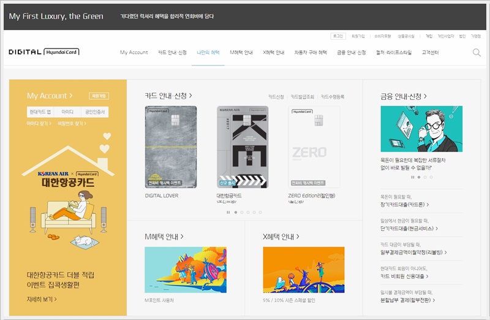Click 회원가입 button in My Account panel
490x320 pixels.
coord(99,96)
